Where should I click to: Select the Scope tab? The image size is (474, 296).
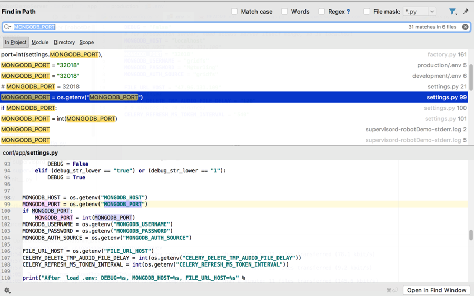coord(86,42)
